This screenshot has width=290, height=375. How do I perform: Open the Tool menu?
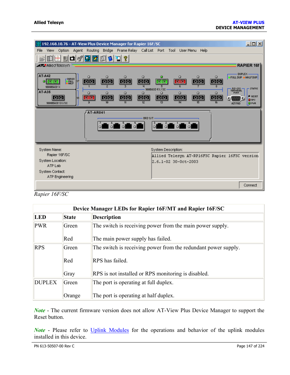coord(172,50)
